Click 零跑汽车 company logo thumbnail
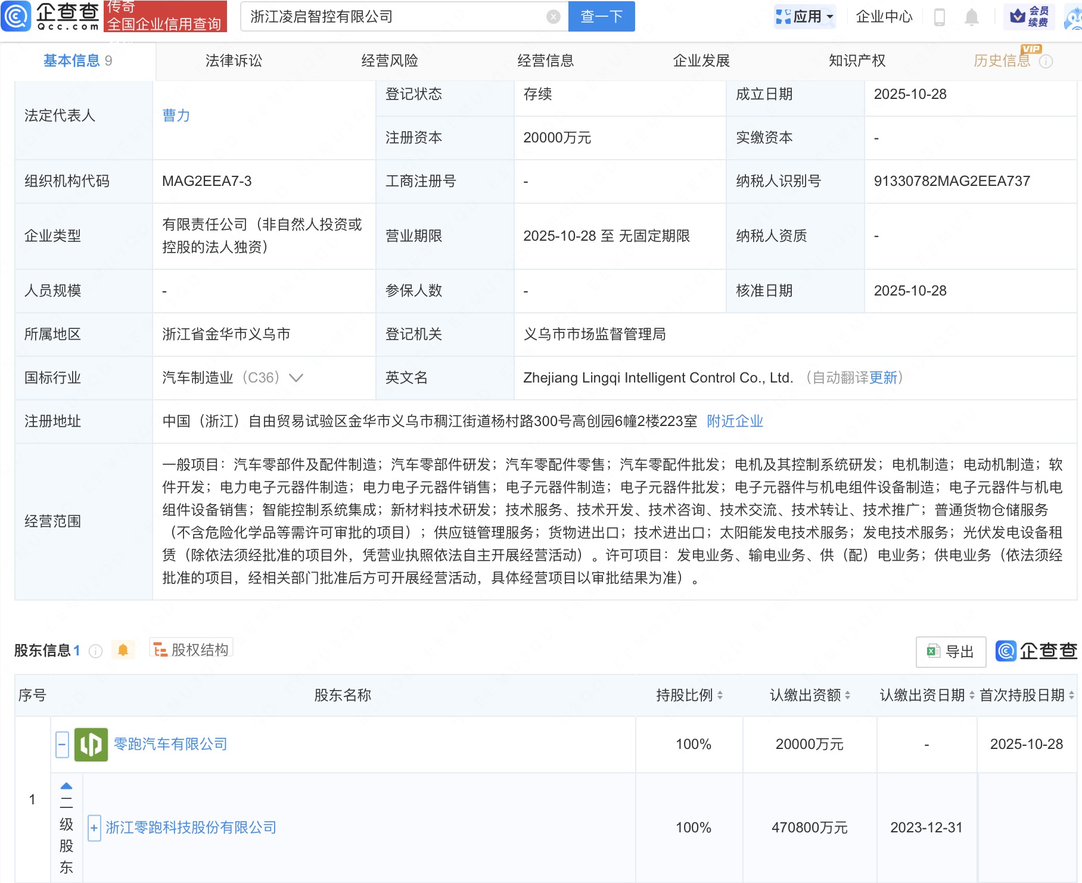This screenshot has width=1082, height=883. (91, 744)
